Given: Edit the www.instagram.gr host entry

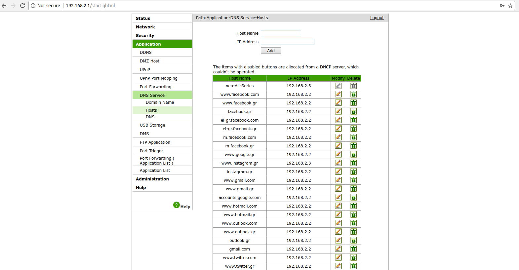Looking at the screenshot, I should click(x=338, y=163).
